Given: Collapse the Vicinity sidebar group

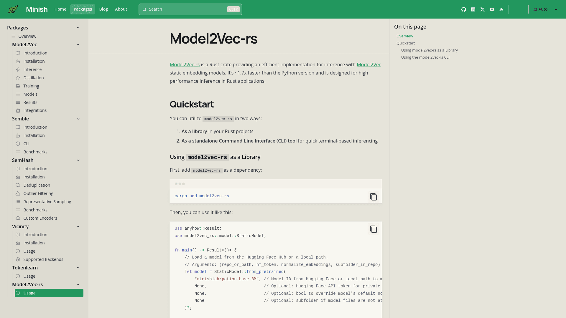Looking at the screenshot, I should 78,226.
